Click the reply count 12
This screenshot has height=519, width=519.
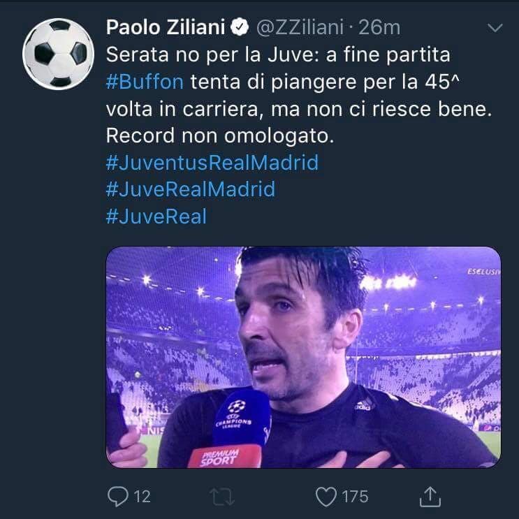[x=142, y=497]
